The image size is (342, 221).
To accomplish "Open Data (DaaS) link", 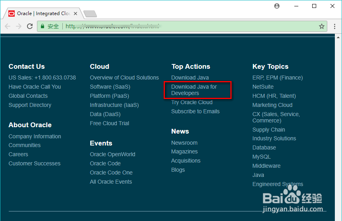I will point(105,114).
